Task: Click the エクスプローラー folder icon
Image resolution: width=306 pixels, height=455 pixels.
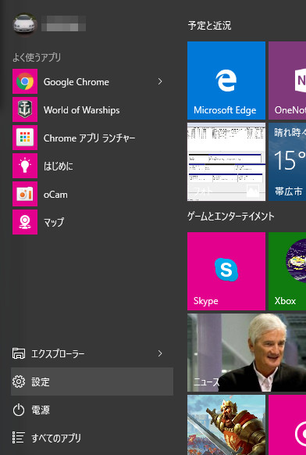Action: pyautogui.click(x=19, y=353)
